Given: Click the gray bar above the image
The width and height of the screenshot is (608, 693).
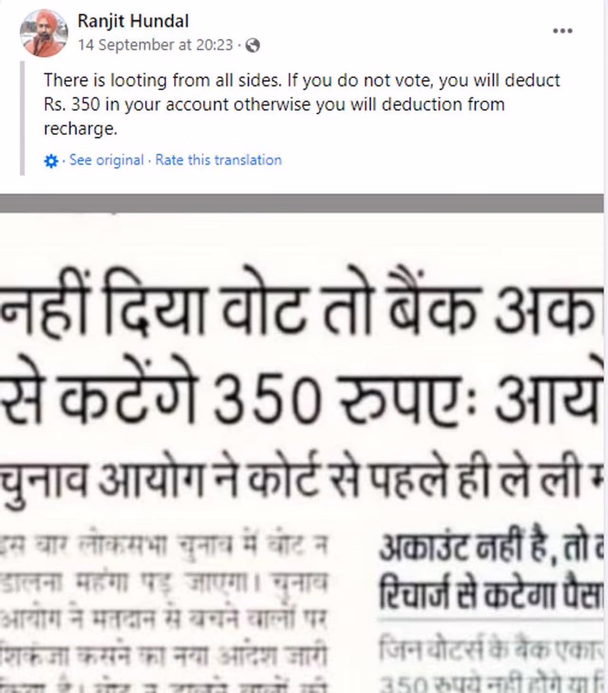Looking at the screenshot, I should click(302, 203).
